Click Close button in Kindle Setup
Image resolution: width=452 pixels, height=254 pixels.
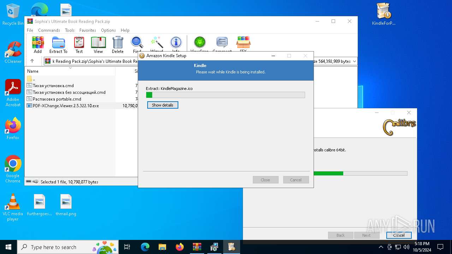click(266, 180)
